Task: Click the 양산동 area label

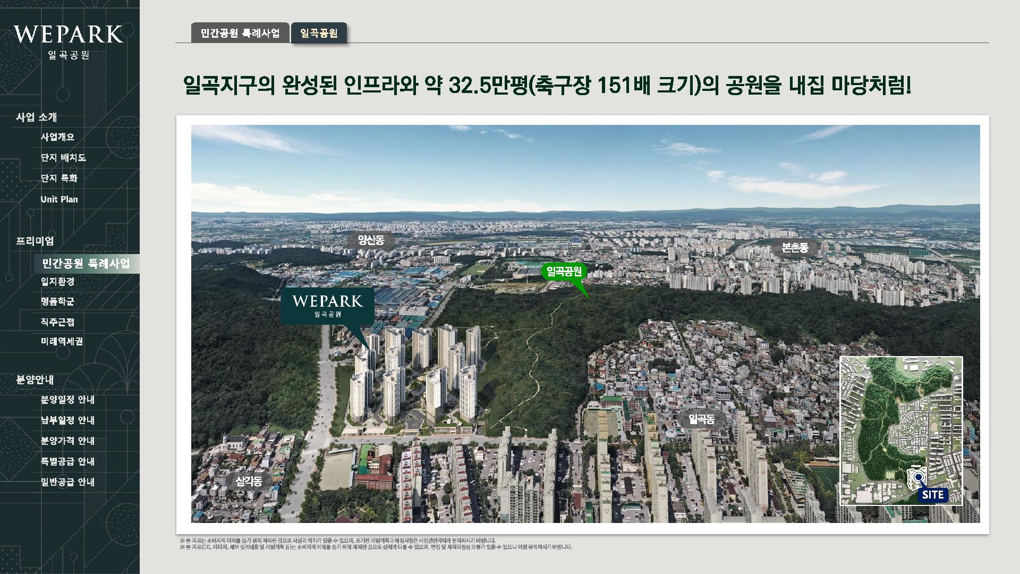Action: click(x=371, y=240)
